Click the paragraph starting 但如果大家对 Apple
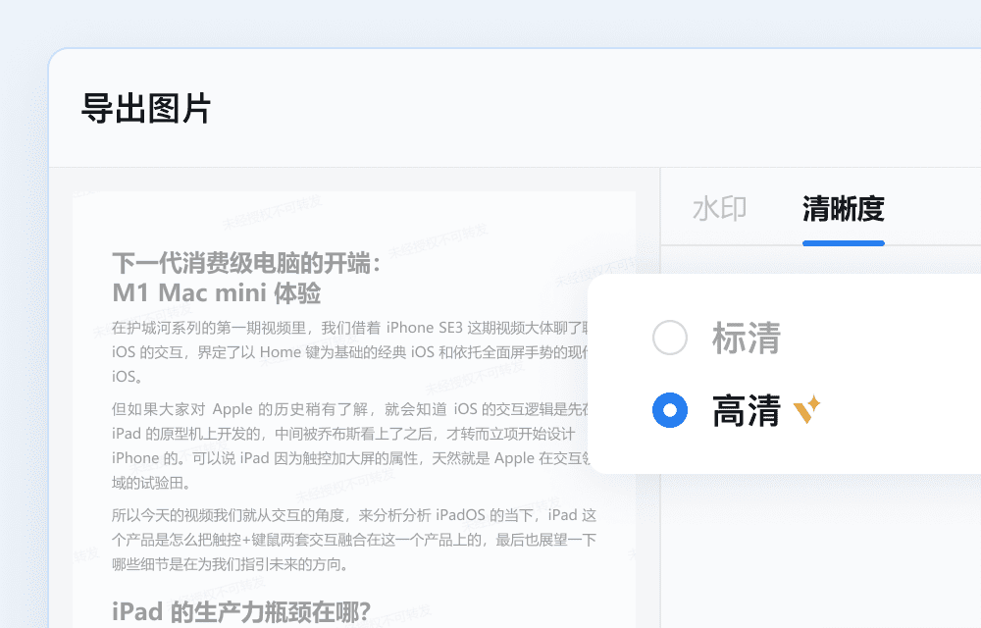Screen dimensions: 981x628 (350, 446)
